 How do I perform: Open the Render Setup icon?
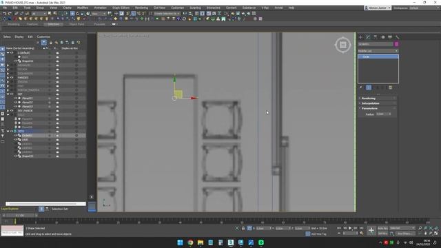pos(233,14)
